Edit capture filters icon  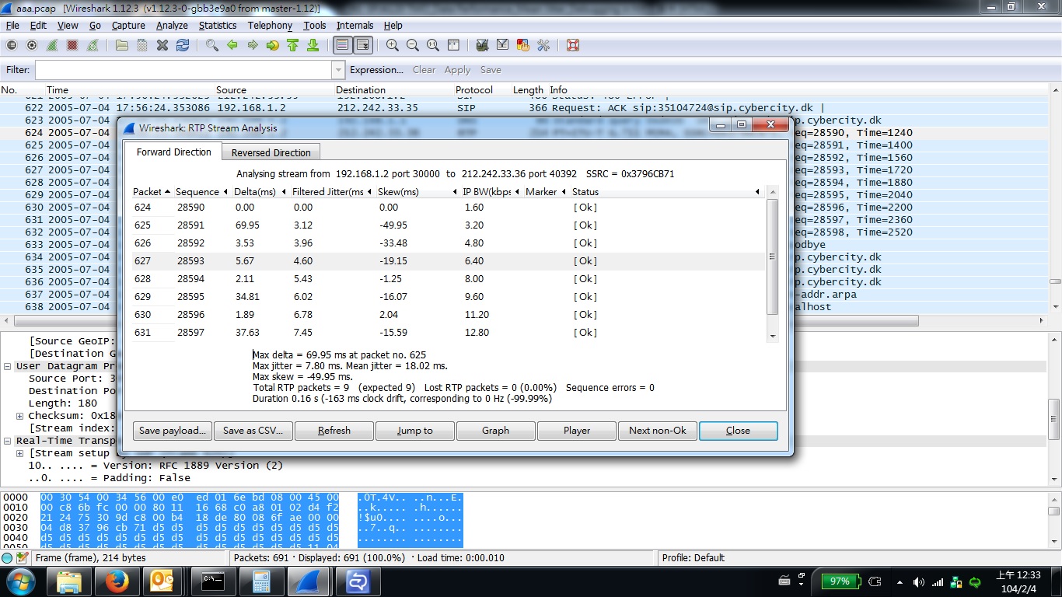click(x=483, y=45)
